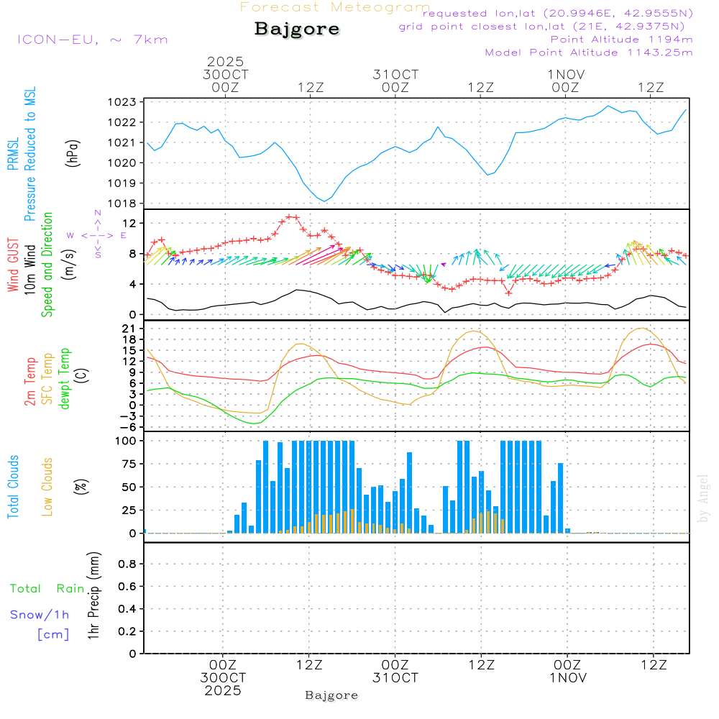Click the 'SFC Temp' orange legend label

tap(47, 379)
